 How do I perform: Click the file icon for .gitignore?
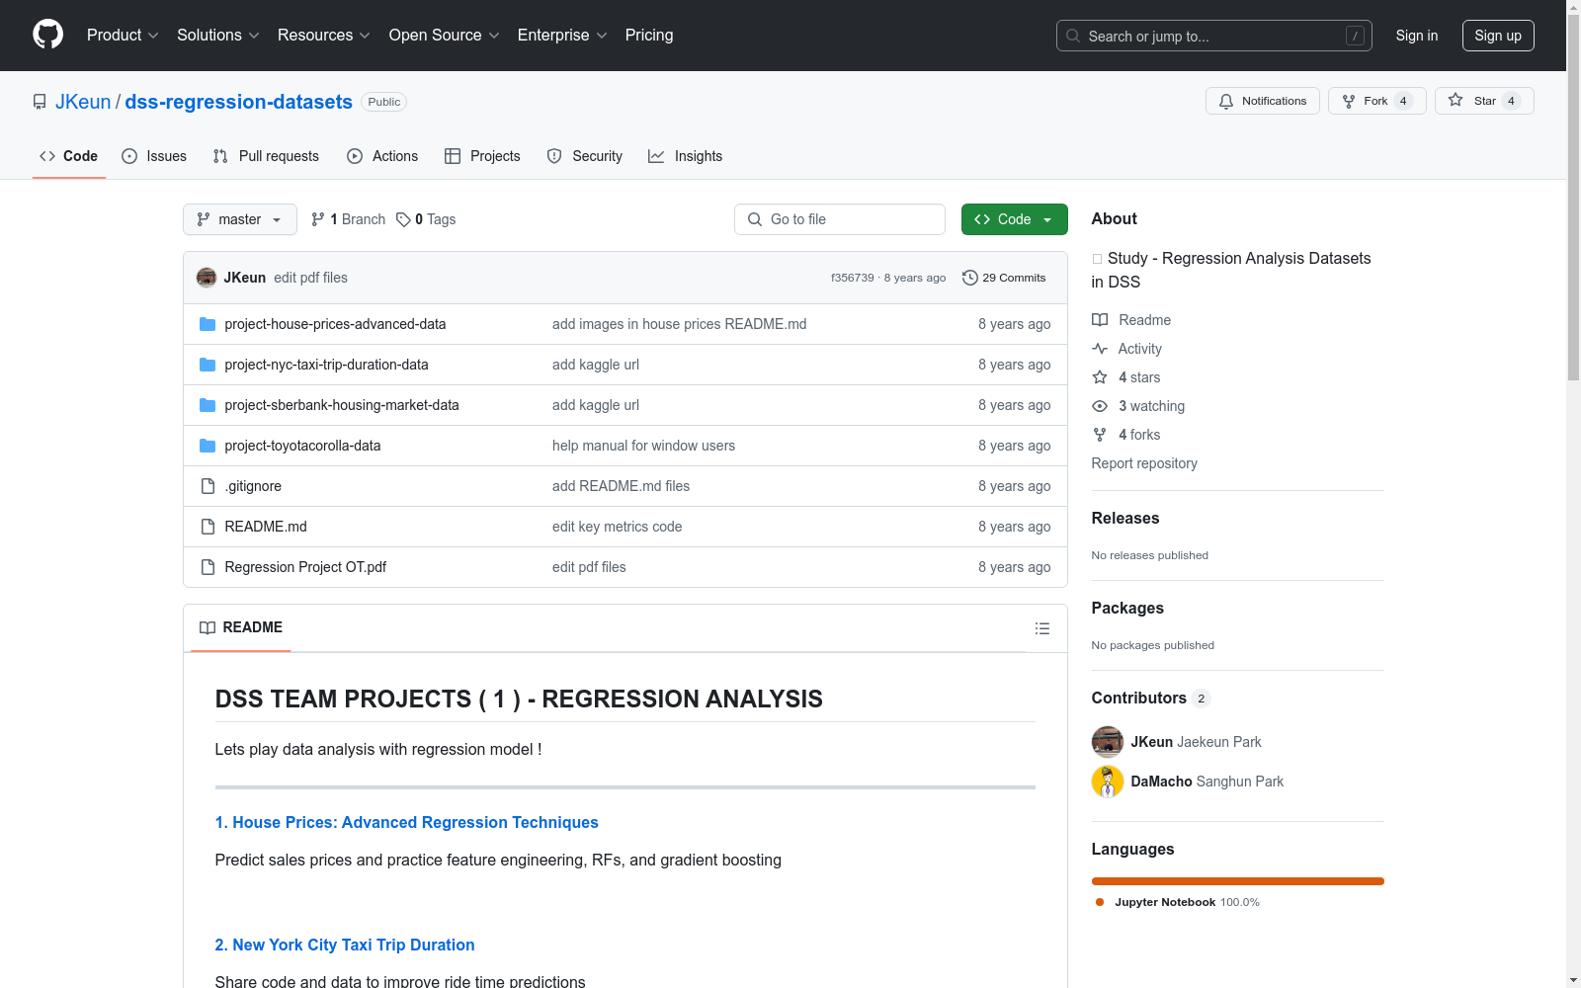208,486
